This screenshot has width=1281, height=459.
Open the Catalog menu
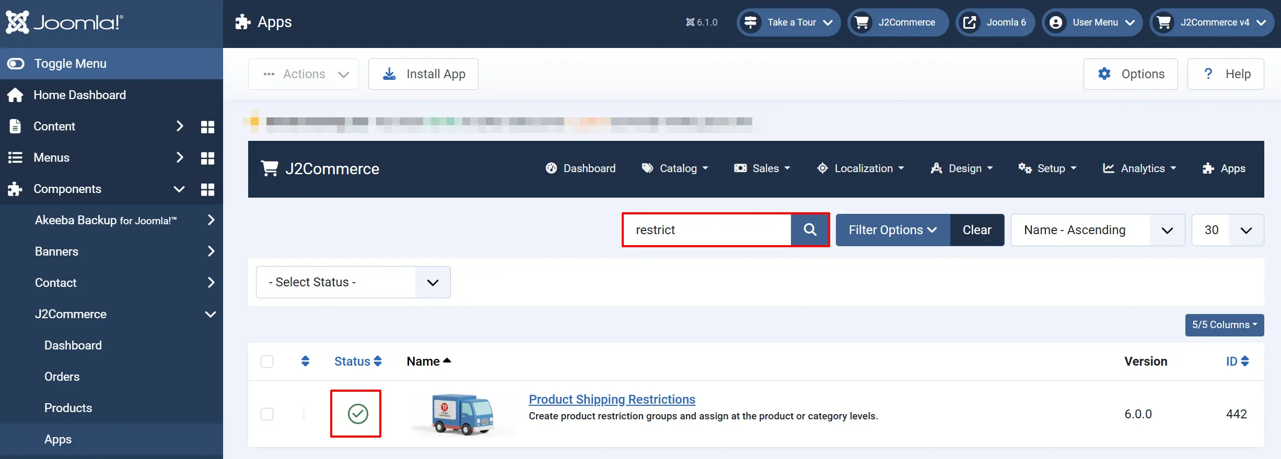pyautogui.click(x=675, y=168)
